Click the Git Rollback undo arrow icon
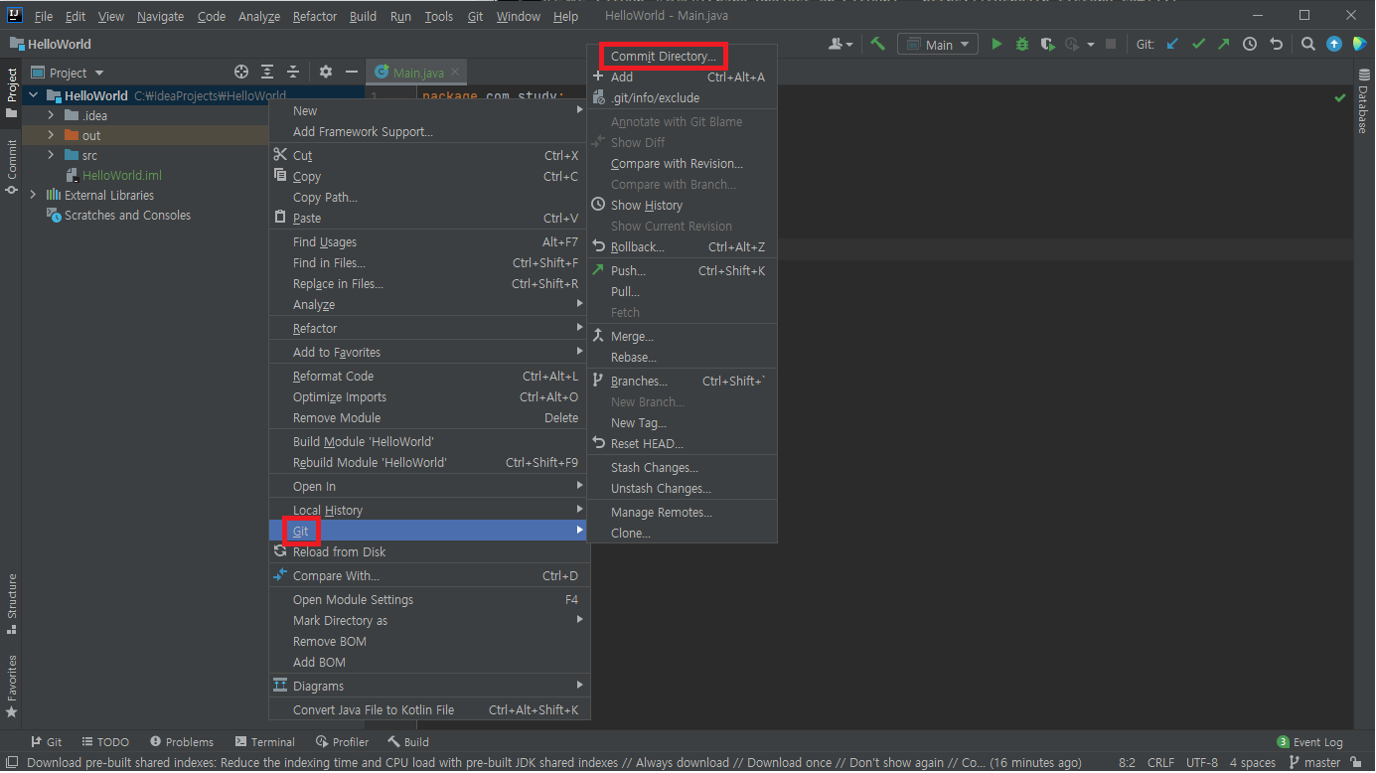The width and height of the screenshot is (1376, 773). click(1276, 44)
